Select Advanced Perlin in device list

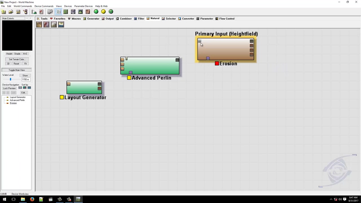pos(17,100)
